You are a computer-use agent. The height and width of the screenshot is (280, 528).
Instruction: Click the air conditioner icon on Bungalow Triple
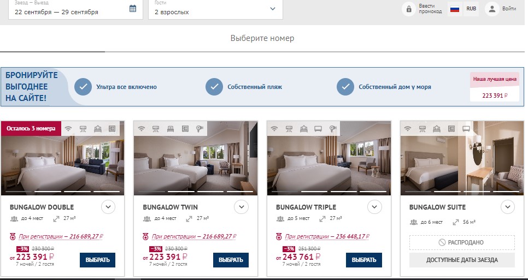click(x=289, y=129)
